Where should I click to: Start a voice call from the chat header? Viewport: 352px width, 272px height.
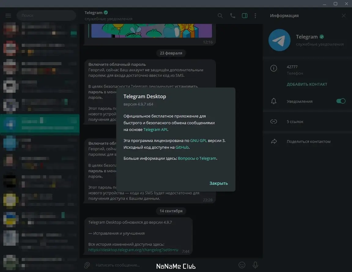coord(232,16)
